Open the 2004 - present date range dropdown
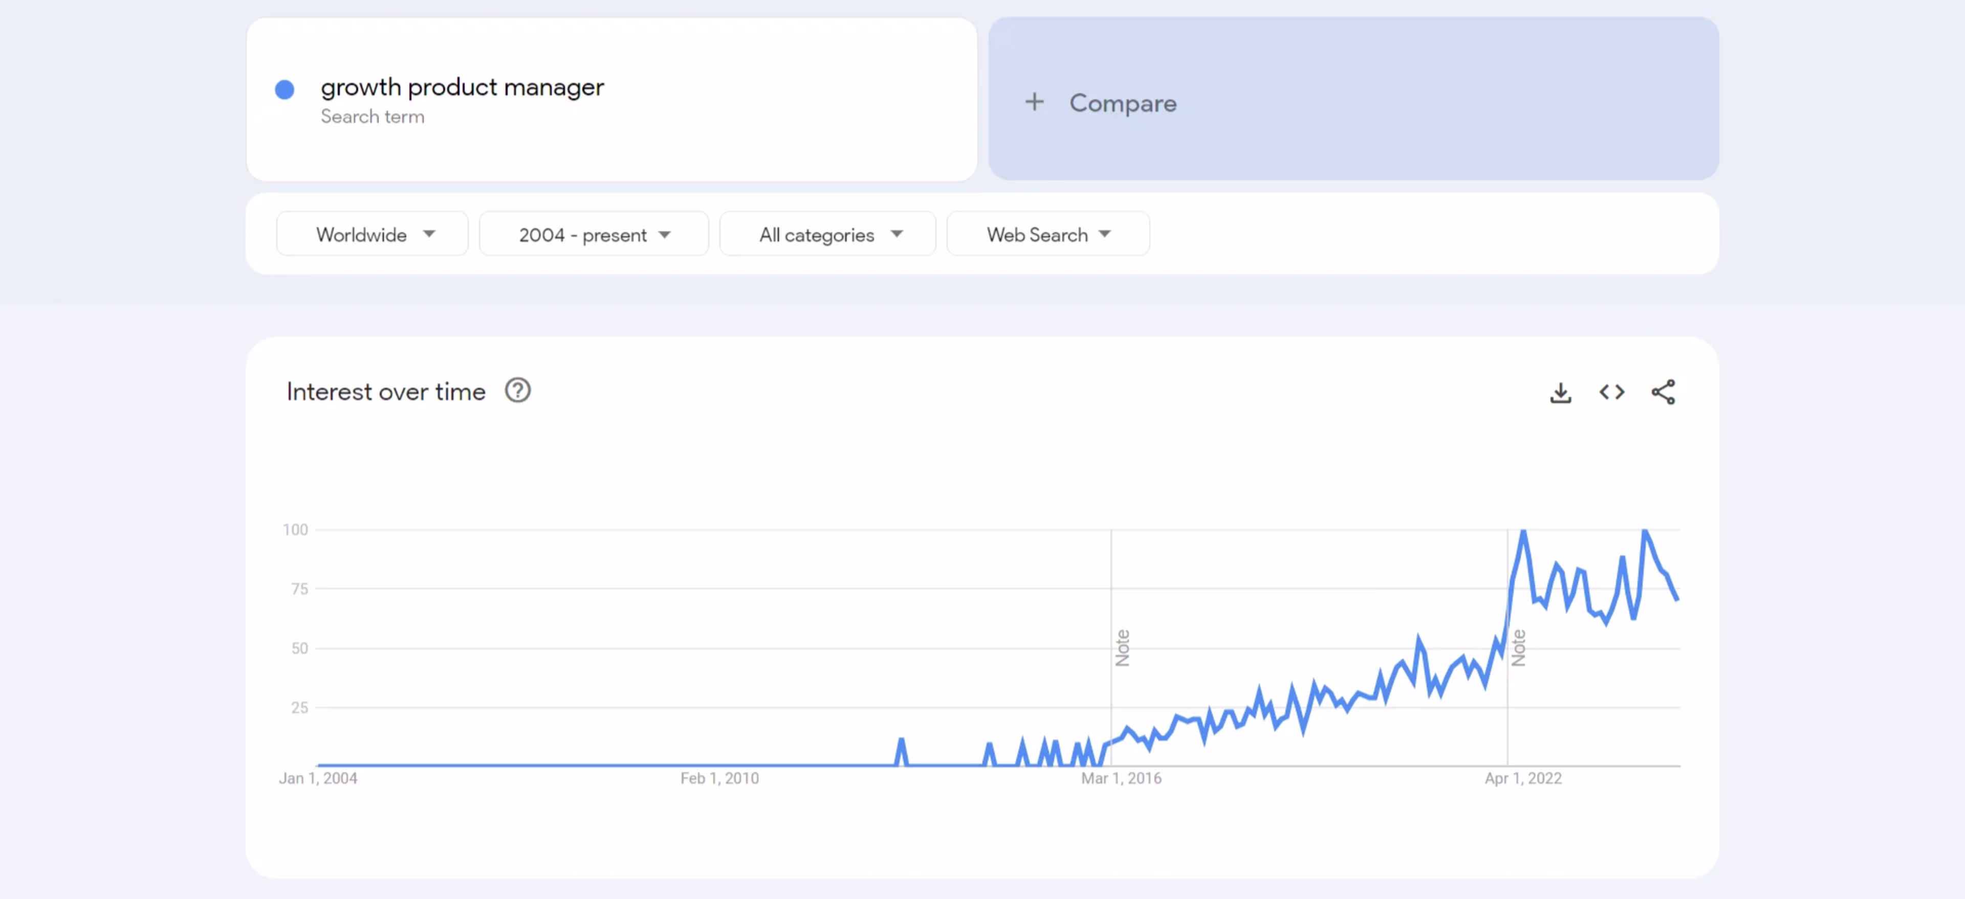The image size is (1965, 899). pos(594,235)
